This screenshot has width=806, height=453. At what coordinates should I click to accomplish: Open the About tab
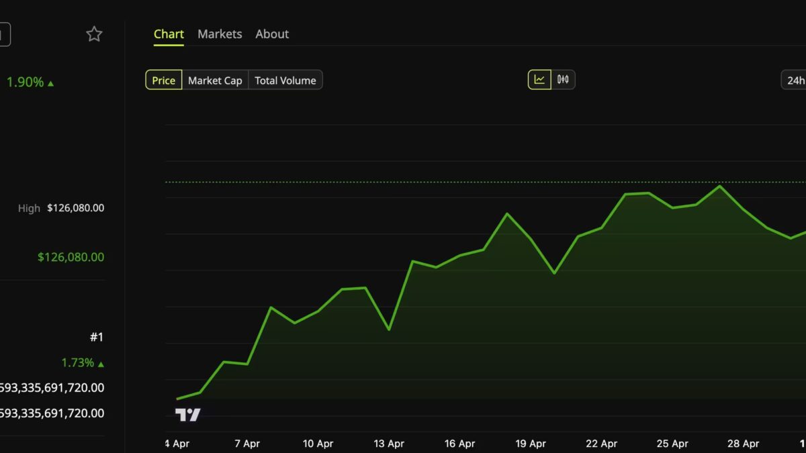pyautogui.click(x=272, y=34)
